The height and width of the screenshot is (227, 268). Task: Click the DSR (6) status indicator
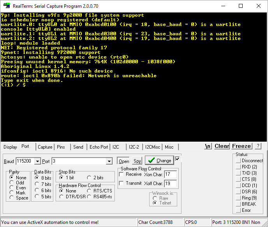pyautogui.click(x=238, y=192)
